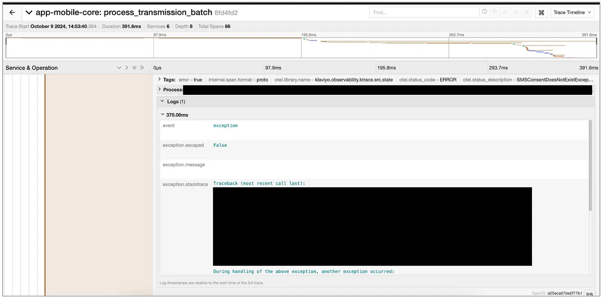Open the keyboard shortcuts command icon
This screenshot has width=602, height=299.
(x=541, y=12)
